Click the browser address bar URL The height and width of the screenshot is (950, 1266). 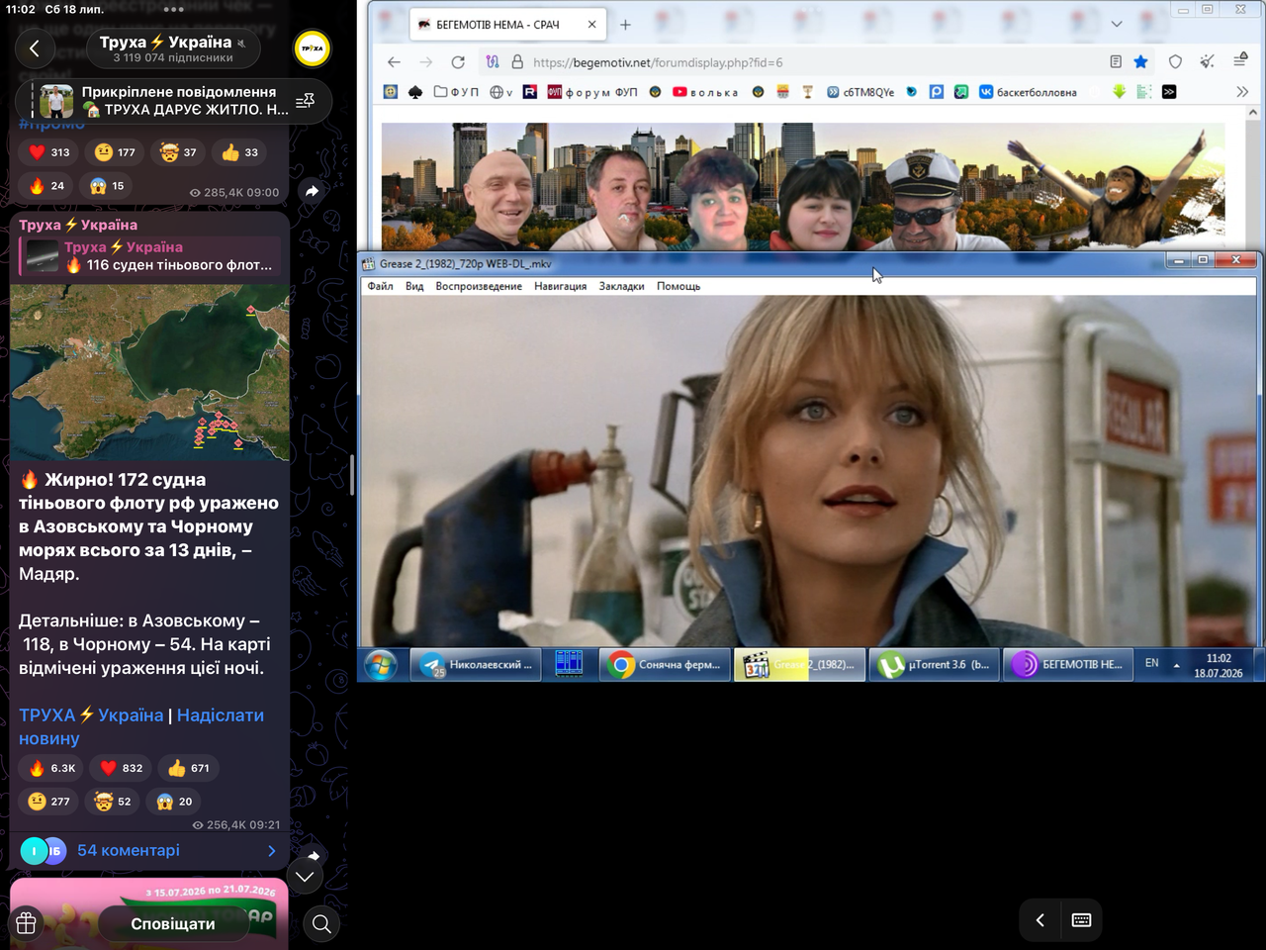point(658,62)
